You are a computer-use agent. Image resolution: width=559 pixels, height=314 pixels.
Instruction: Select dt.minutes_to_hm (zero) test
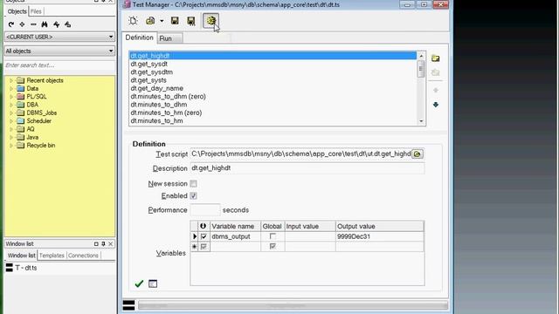273,113
